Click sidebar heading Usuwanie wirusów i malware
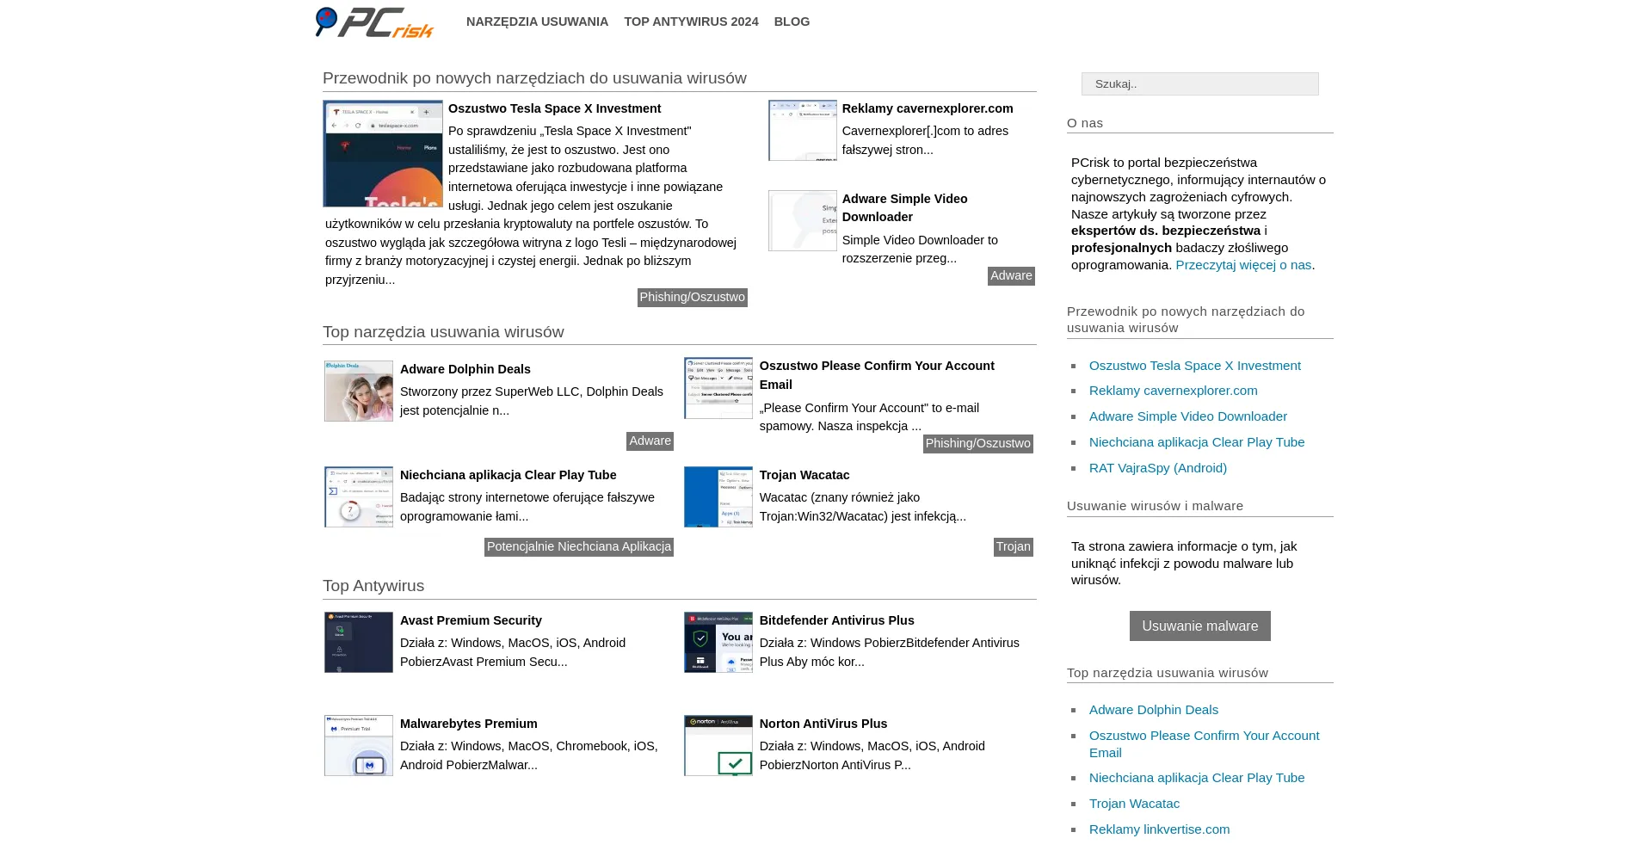The height and width of the screenshot is (863, 1652). pos(1155,506)
